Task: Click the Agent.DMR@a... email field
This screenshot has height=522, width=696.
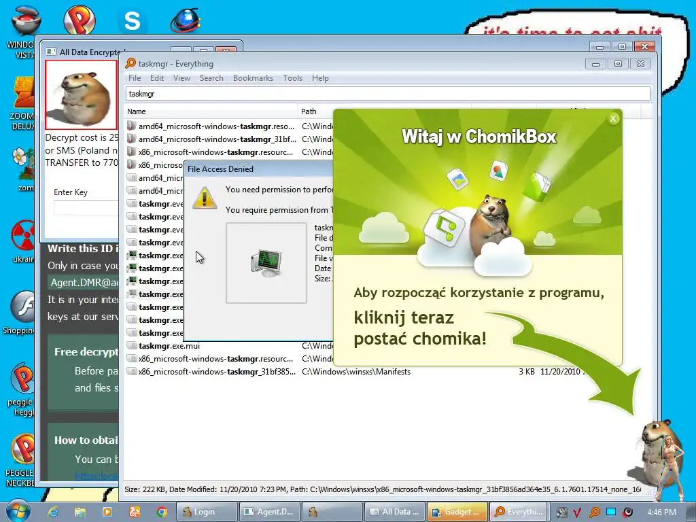Action: click(84, 282)
